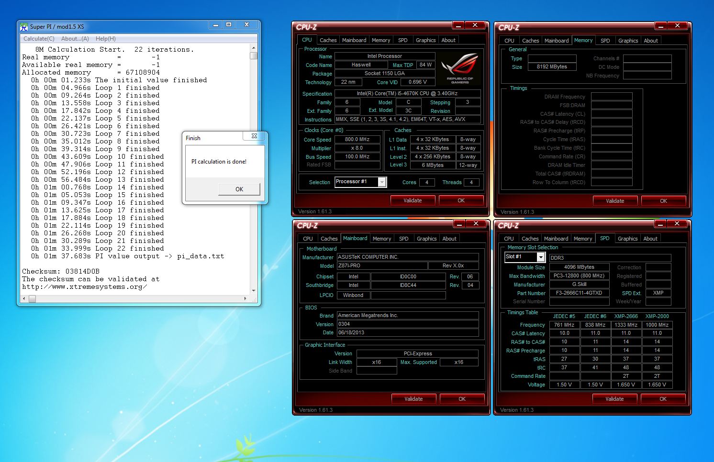
Task: Click the Module Size field 4096 MBytes
Action: click(579, 267)
